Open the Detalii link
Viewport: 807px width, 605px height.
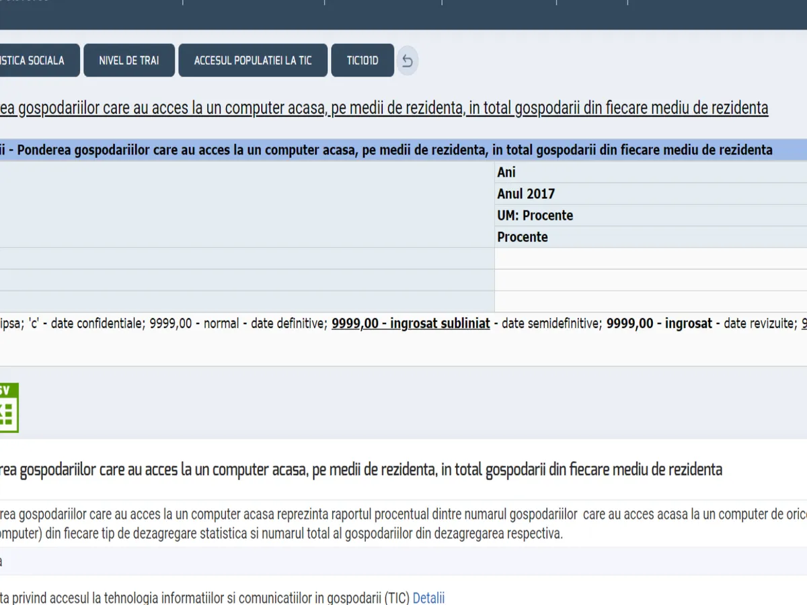(428, 598)
